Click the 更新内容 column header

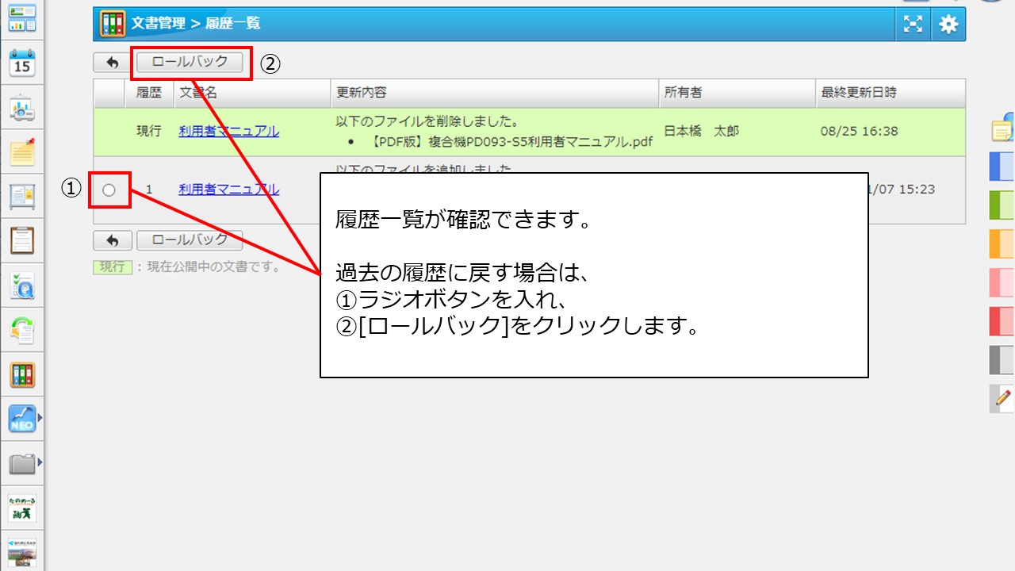tap(494, 93)
